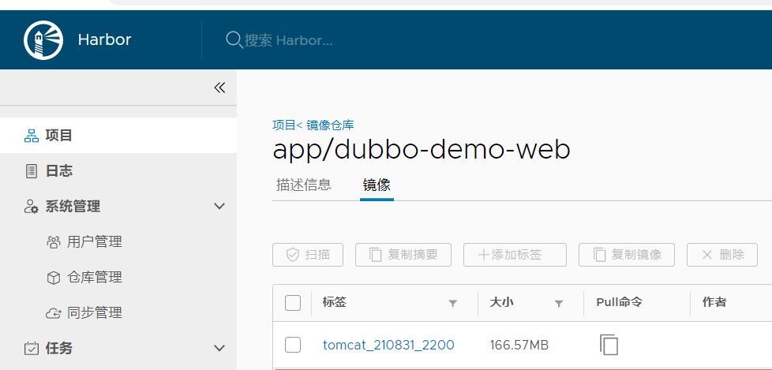Click the 项目 breadcrumb link
Screen dimensions: 772x370
click(283, 125)
